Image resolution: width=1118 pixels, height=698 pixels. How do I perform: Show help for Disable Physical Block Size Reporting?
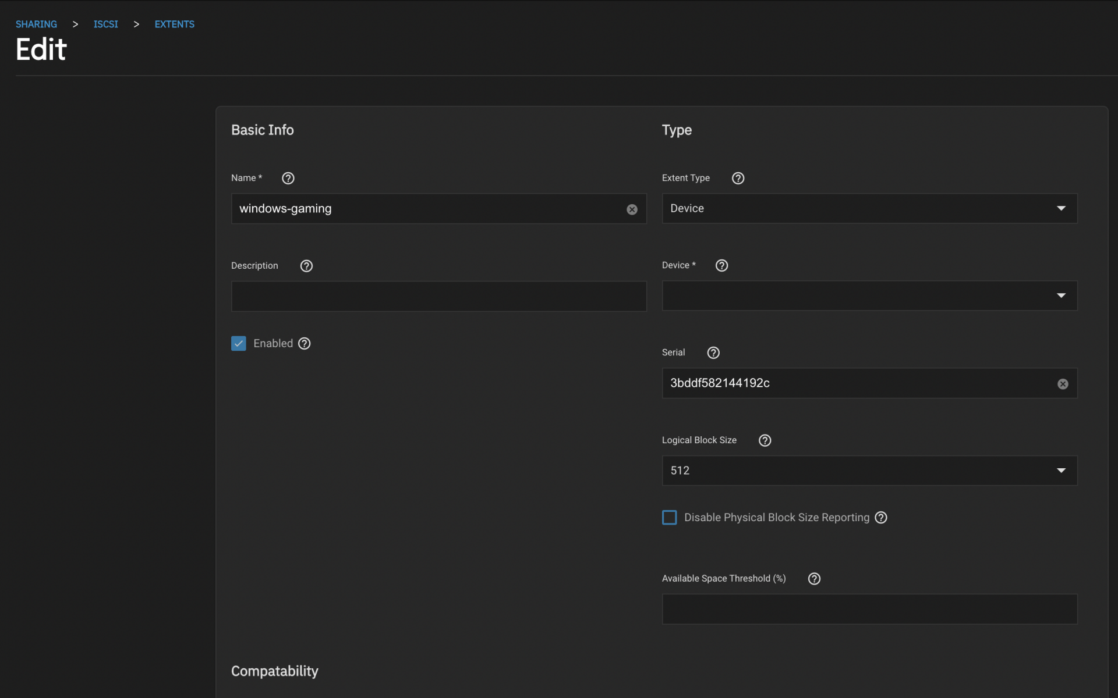click(x=881, y=518)
